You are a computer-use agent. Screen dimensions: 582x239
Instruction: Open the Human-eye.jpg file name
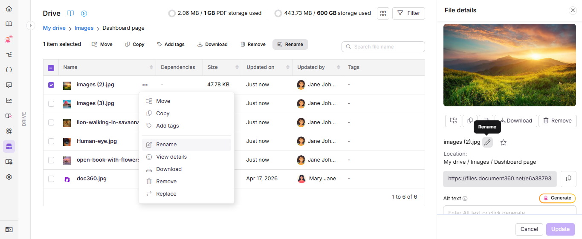click(x=97, y=141)
